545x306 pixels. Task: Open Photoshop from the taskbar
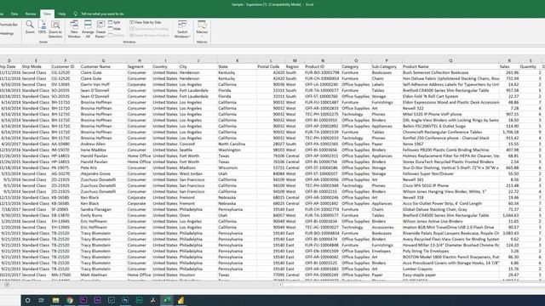(125, 300)
